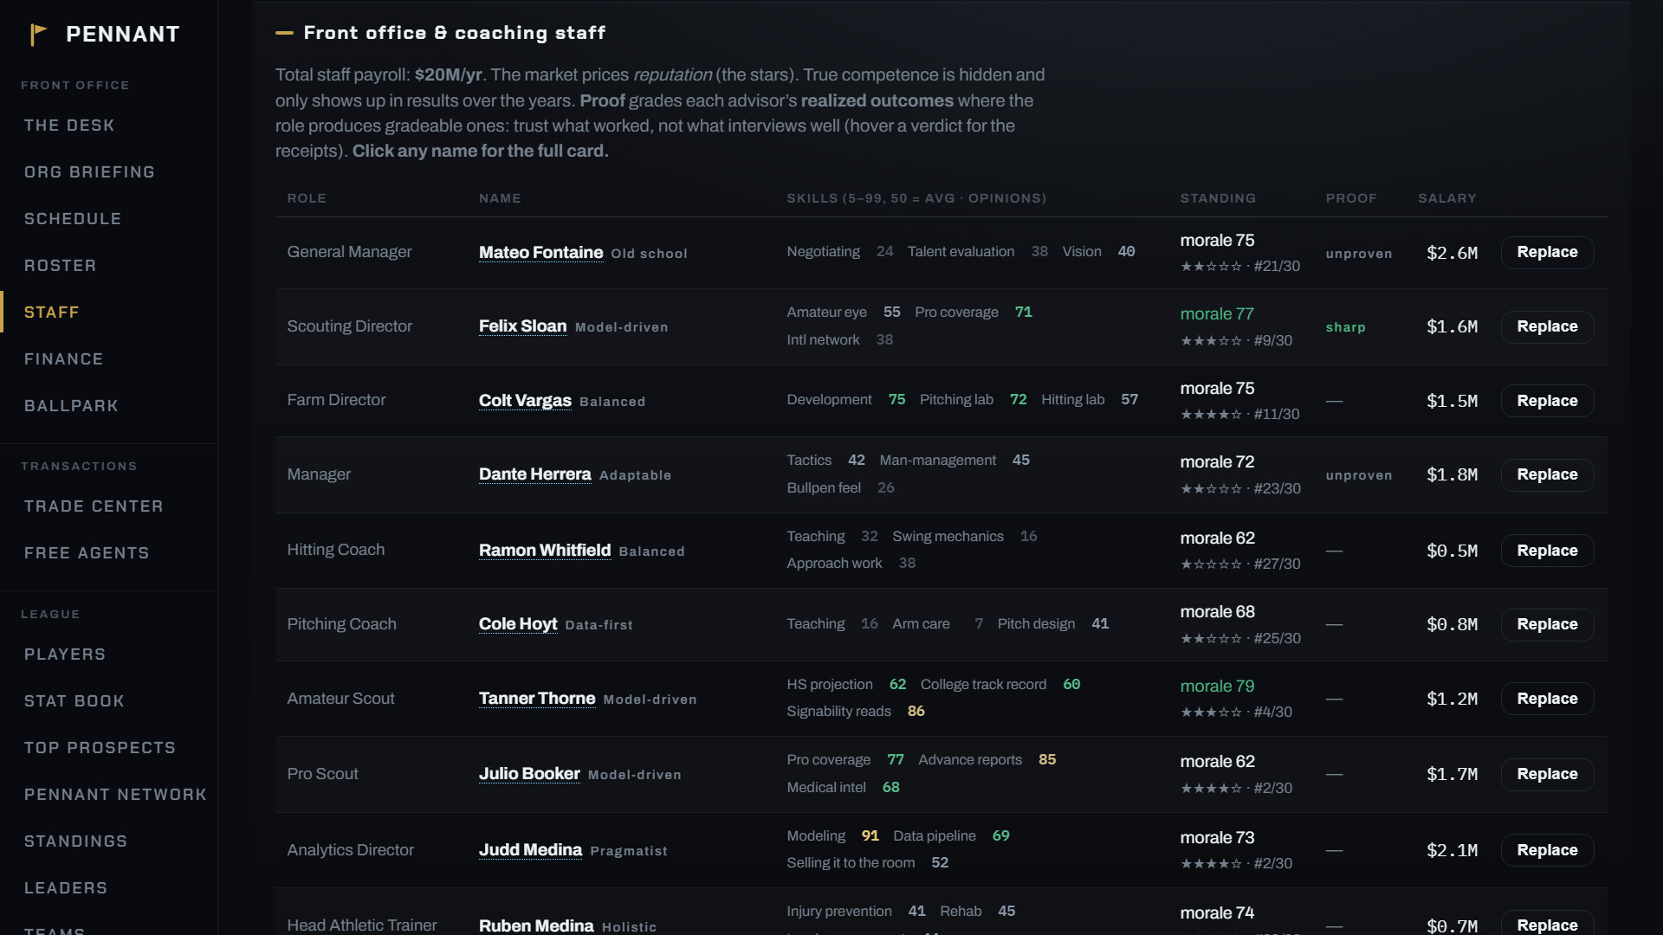Click the 'unproven' verdict for Mateo Fontaine
This screenshot has height=935, width=1663.
[x=1358, y=254]
